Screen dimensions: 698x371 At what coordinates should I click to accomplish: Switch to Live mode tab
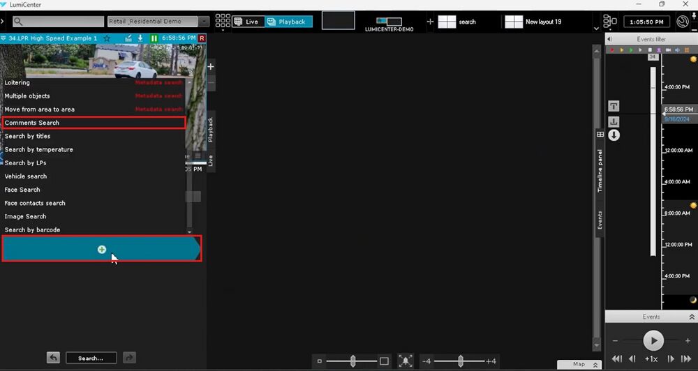point(246,22)
